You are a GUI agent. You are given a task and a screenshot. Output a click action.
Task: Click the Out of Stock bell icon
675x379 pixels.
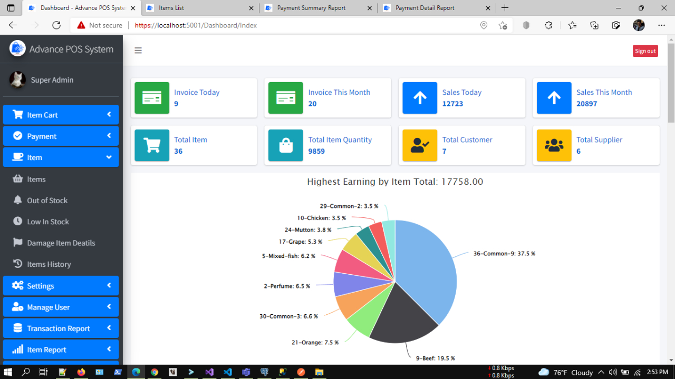pyautogui.click(x=17, y=200)
